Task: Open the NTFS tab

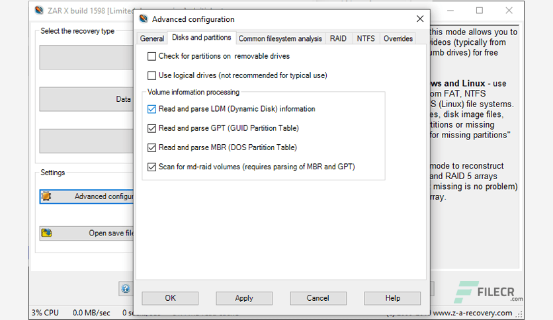Action: tap(366, 38)
